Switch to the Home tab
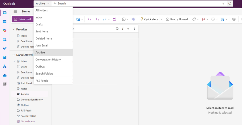The image size is (242, 125). 26,11
